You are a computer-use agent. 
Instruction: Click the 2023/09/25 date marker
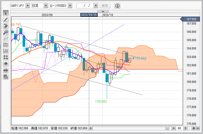click(x=89, y=15)
